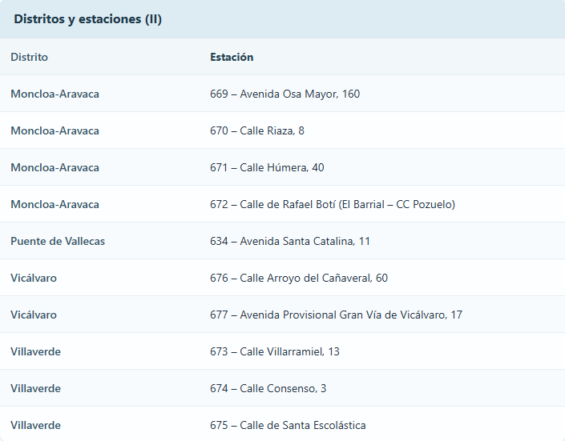The height and width of the screenshot is (441, 565).
Task: Click 'Puente de Vallecas' district cell
Action: point(58,241)
